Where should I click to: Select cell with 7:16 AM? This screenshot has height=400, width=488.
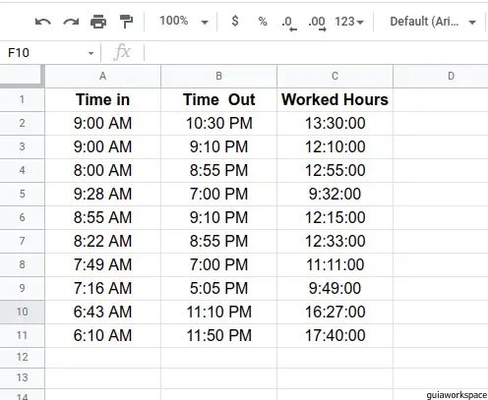point(102,288)
